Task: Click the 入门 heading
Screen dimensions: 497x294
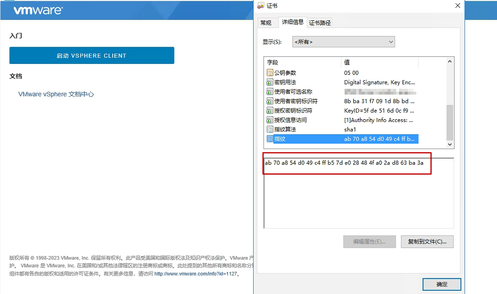Action: point(16,36)
